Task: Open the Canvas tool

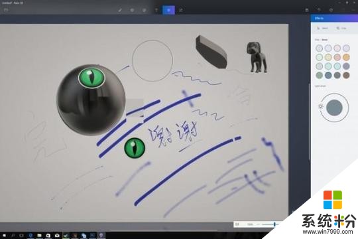Action: click(181, 10)
